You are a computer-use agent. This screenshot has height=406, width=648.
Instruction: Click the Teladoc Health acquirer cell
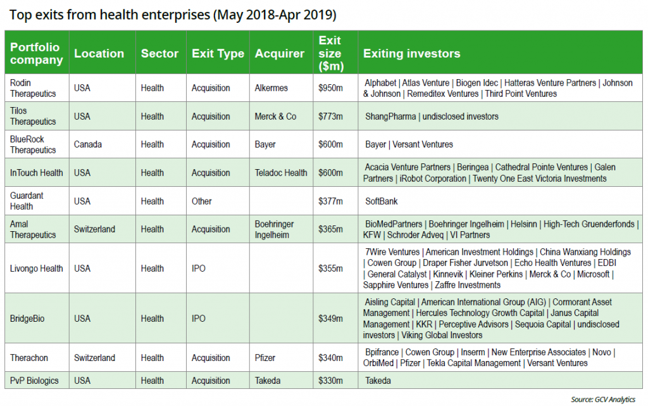(x=281, y=173)
